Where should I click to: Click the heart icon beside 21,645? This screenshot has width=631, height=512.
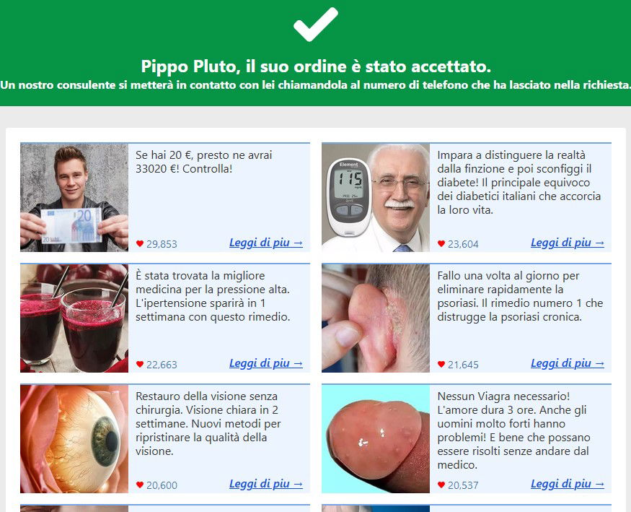441,364
